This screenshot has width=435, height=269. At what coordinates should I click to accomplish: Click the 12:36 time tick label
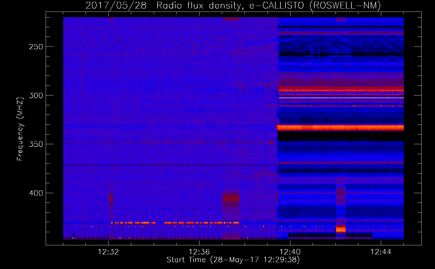[199, 252]
